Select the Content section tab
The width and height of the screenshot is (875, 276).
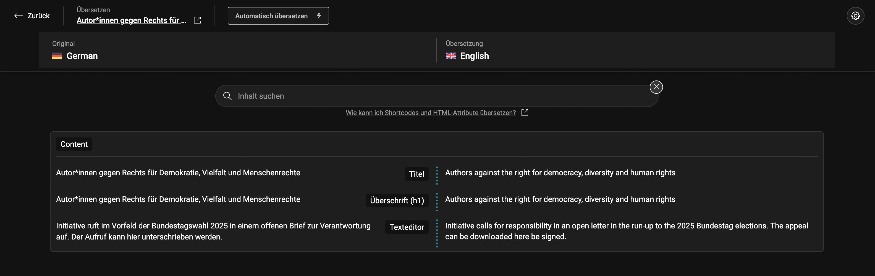click(74, 144)
